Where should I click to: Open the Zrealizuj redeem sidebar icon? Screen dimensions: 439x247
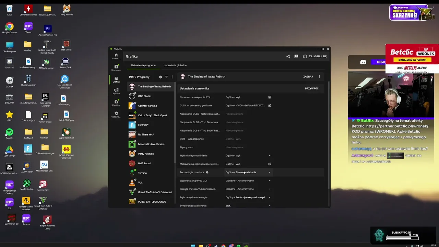pyautogui.click(x=116, y=103)
